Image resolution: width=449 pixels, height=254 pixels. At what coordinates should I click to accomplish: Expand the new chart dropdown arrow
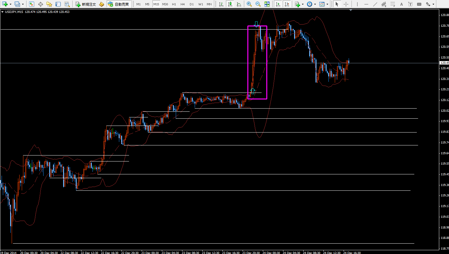(x=10, y=4)
